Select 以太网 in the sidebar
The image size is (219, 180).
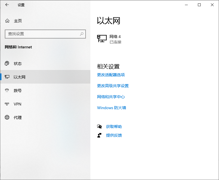pyautogui.click(x=45, y=77)
